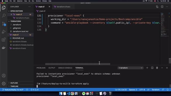Change end of line sequence LF
The image size is (171, 96).
(148, 90)
